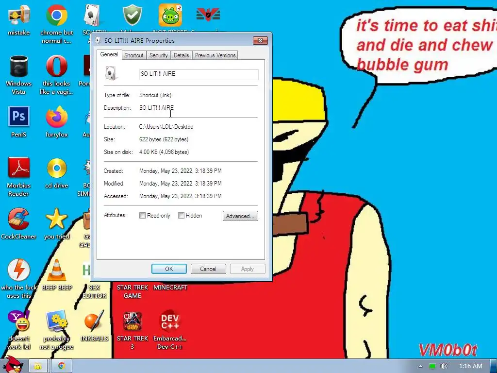
Task: Switch to the Details tab
Action: (x=182, y=55)
